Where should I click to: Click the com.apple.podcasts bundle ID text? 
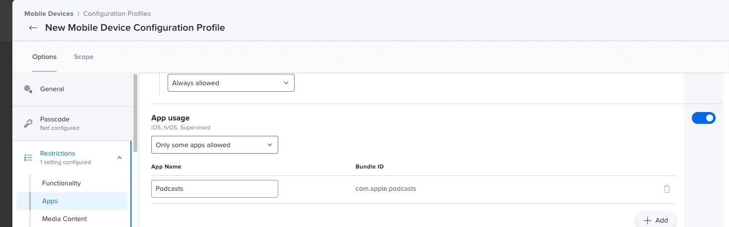click(x=386, y=189)
